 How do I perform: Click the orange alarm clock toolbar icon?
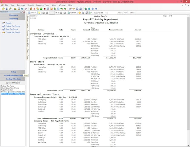pyautogui.click(x=52, y=9)
